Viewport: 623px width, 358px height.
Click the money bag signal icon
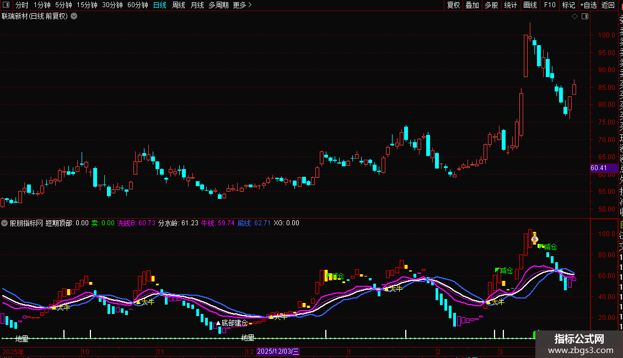click(535, 238)
